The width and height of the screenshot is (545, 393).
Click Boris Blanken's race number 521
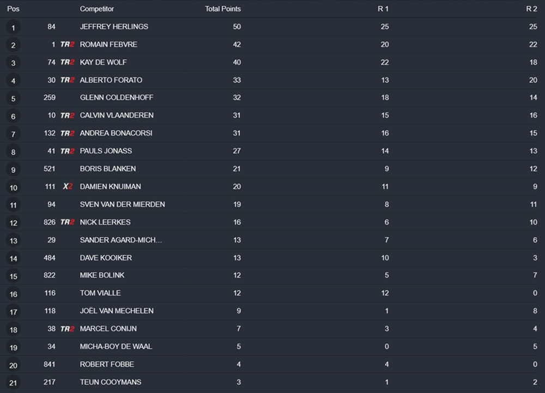tap(50, 169)
